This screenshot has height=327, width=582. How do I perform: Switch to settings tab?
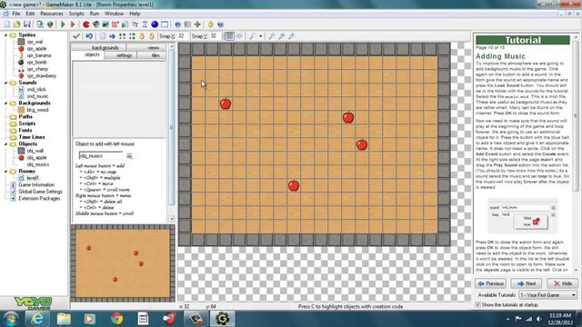click(121, 55)
